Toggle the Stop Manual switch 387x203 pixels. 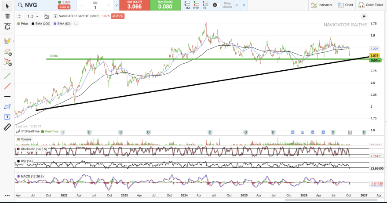pyautogui.click(x=216, y=5)
